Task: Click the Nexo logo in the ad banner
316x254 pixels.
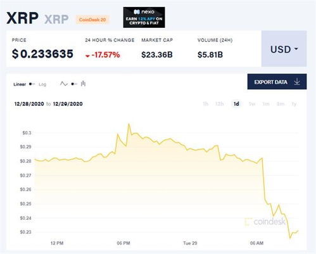Action: [144, 12]
